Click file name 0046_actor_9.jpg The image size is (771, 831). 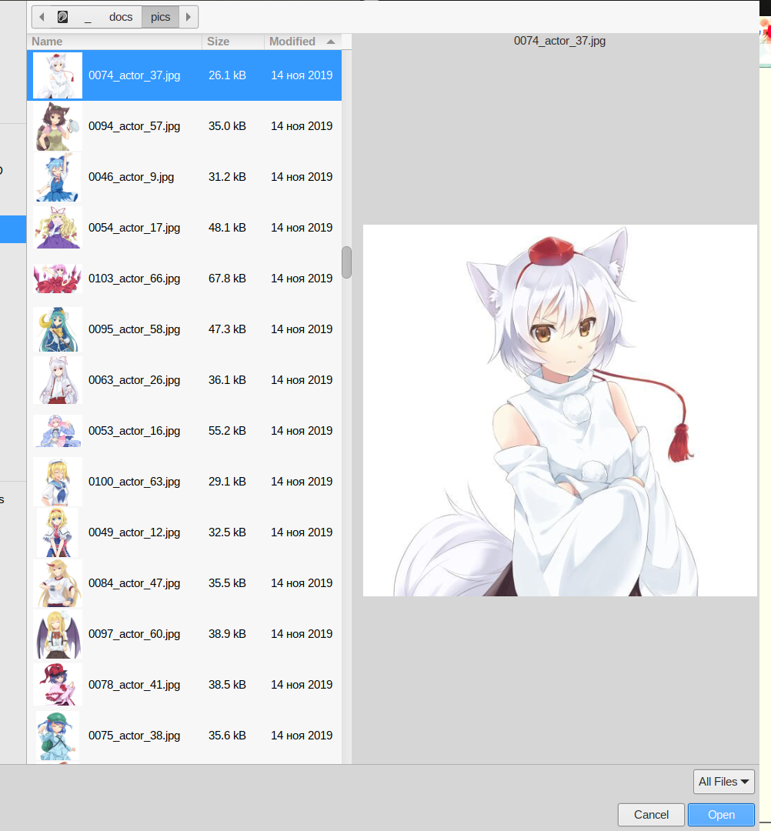(x=131, y=177)
